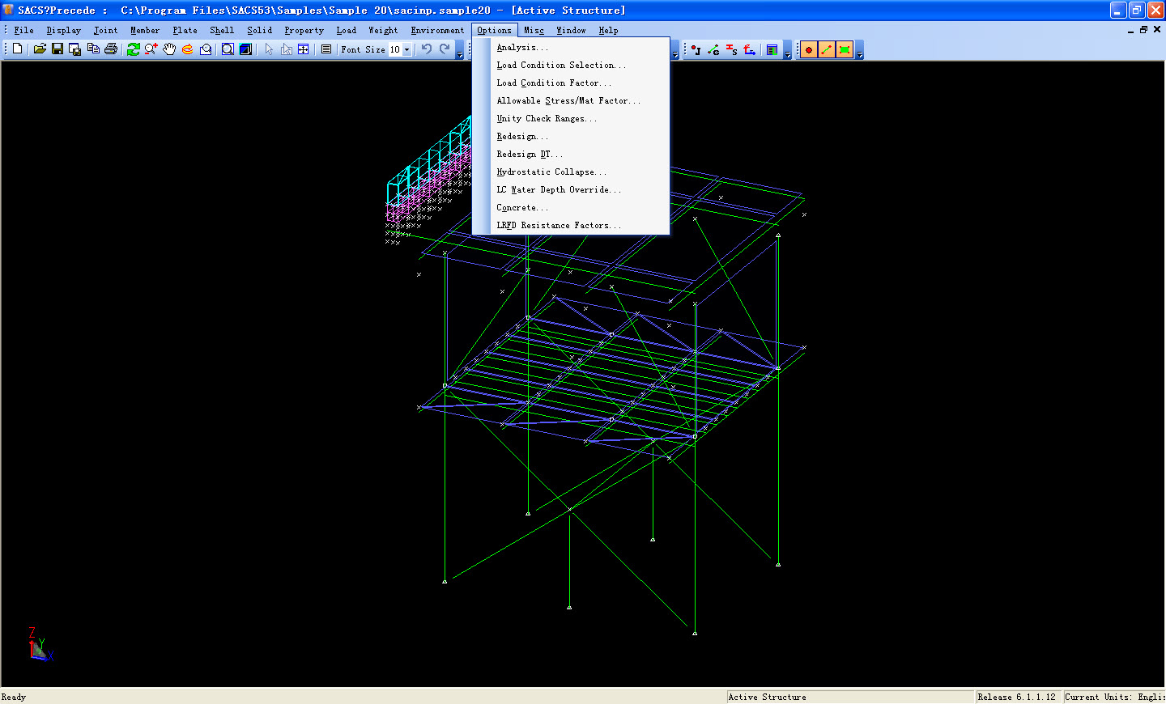Viewport: 1166px width, 704px height.
Task: Open the Weight menu
Action: point(383,30)
